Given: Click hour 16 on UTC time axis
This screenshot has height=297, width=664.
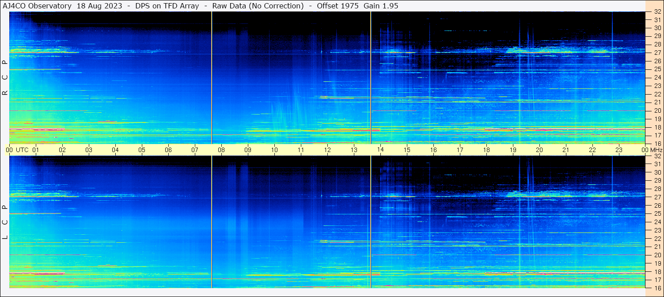Looking at the screenshot, I should [433, 150].
